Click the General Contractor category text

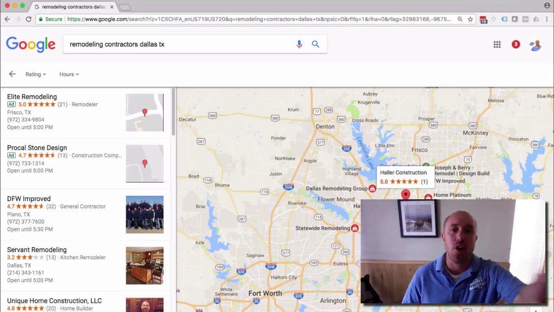[x=83, y=207]
